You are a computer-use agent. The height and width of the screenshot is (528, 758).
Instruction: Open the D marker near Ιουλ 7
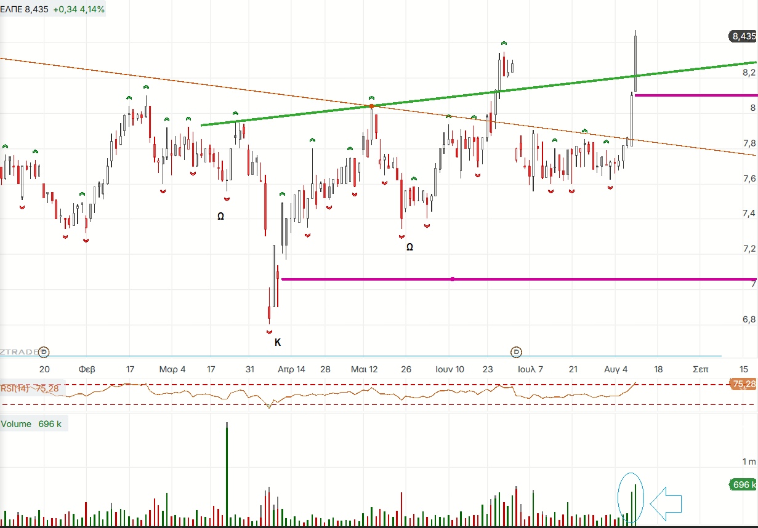[x=517, y=352]
